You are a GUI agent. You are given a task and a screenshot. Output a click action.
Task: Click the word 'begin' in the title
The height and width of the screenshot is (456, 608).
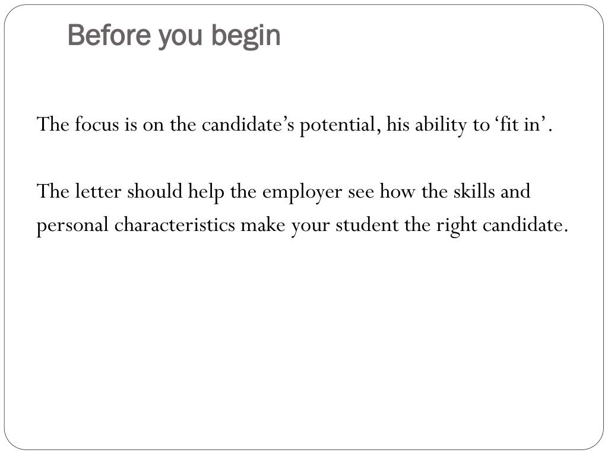[246, 36]
